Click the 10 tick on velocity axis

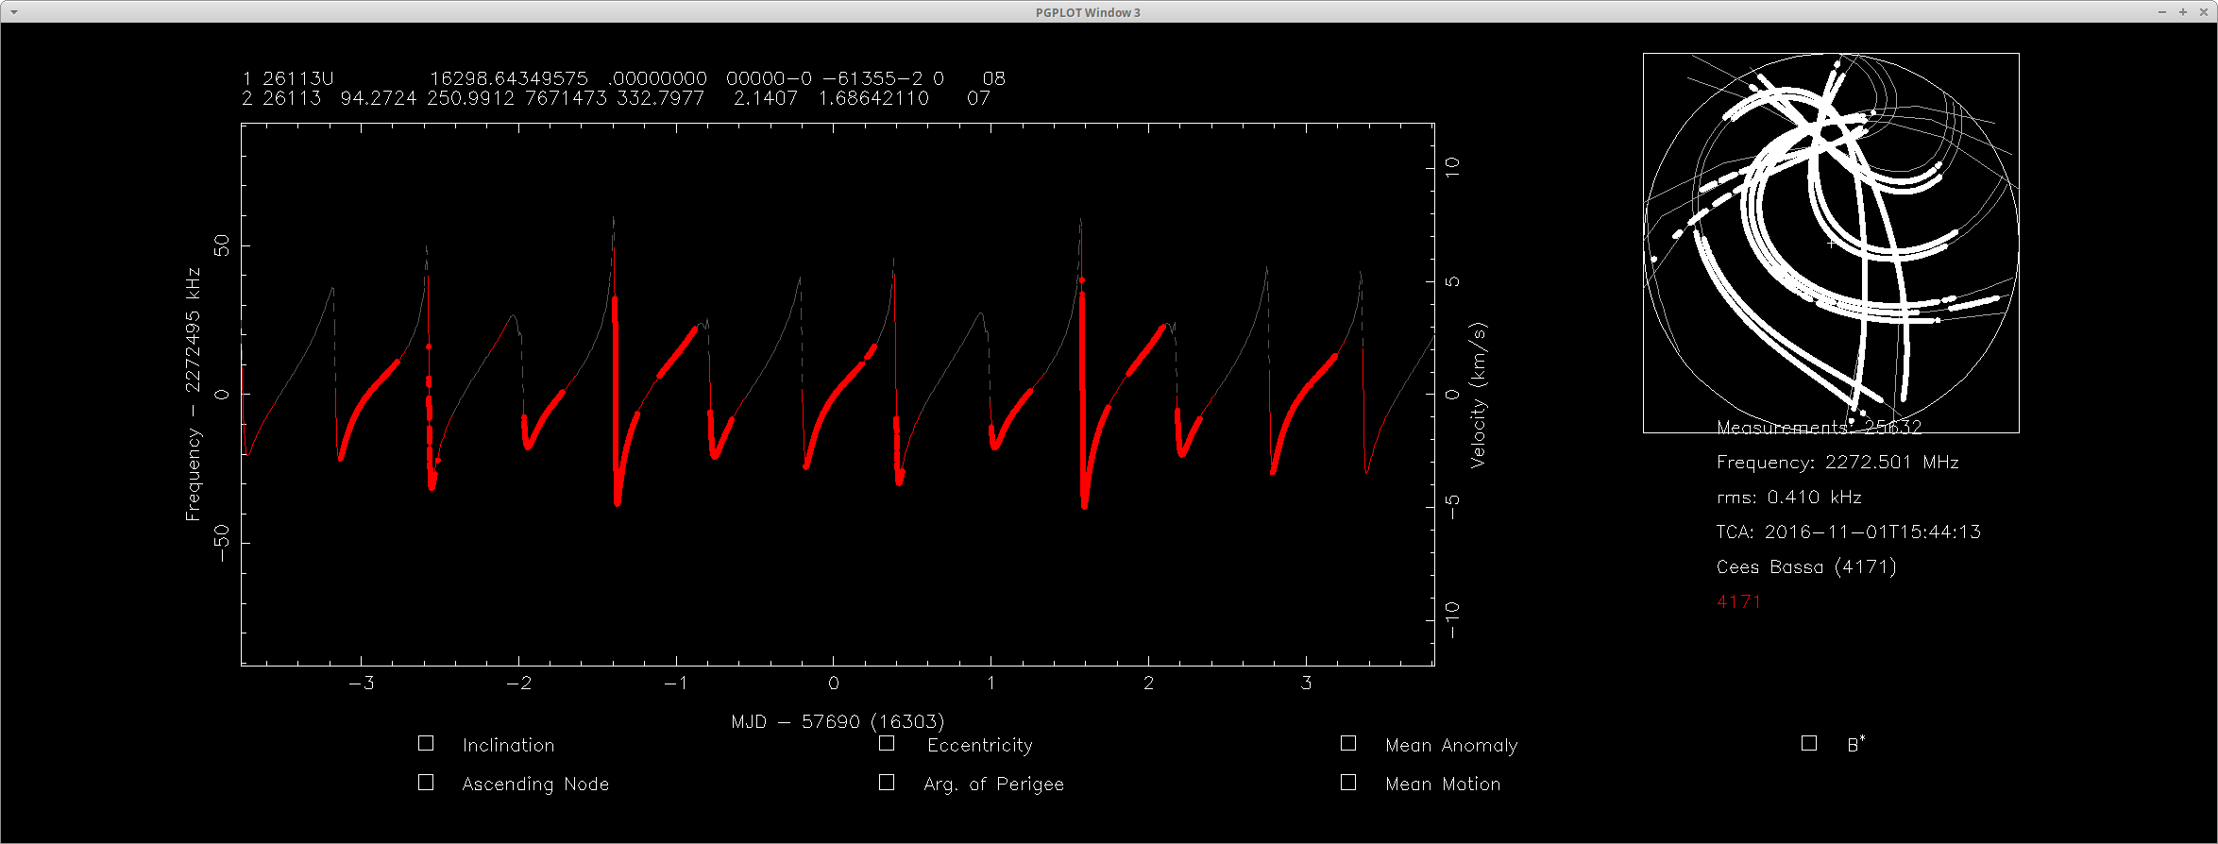pyautogui.click(x=1452, y=167)
